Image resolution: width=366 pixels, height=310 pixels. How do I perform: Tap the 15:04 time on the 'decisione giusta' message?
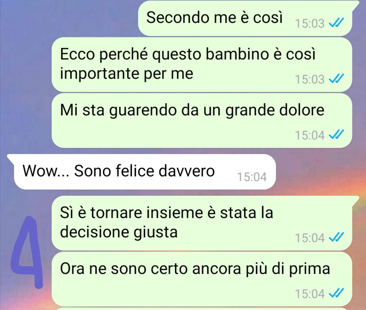310,238
